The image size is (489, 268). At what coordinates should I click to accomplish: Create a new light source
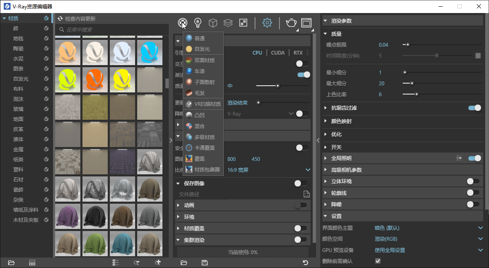tap(197, 23)
